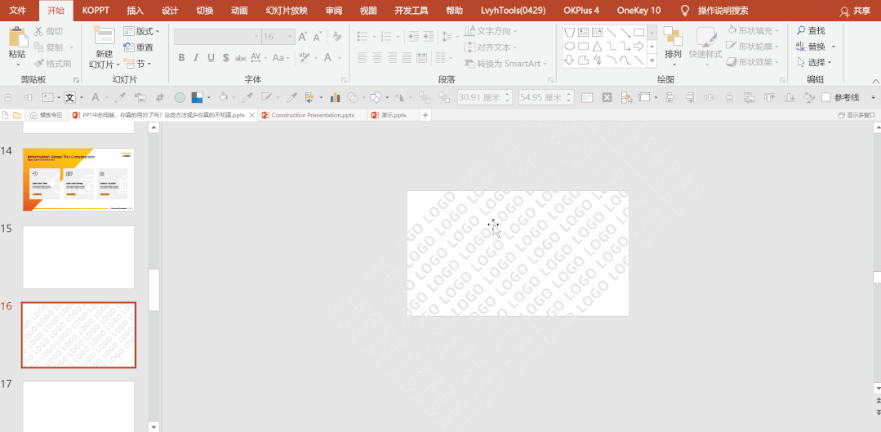Toggle the Guides (参考线) checkbox

(826, 98)
